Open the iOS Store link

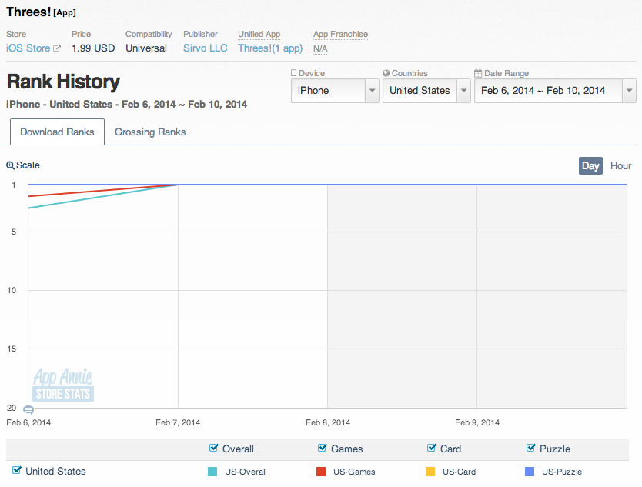tap(28, 48)
